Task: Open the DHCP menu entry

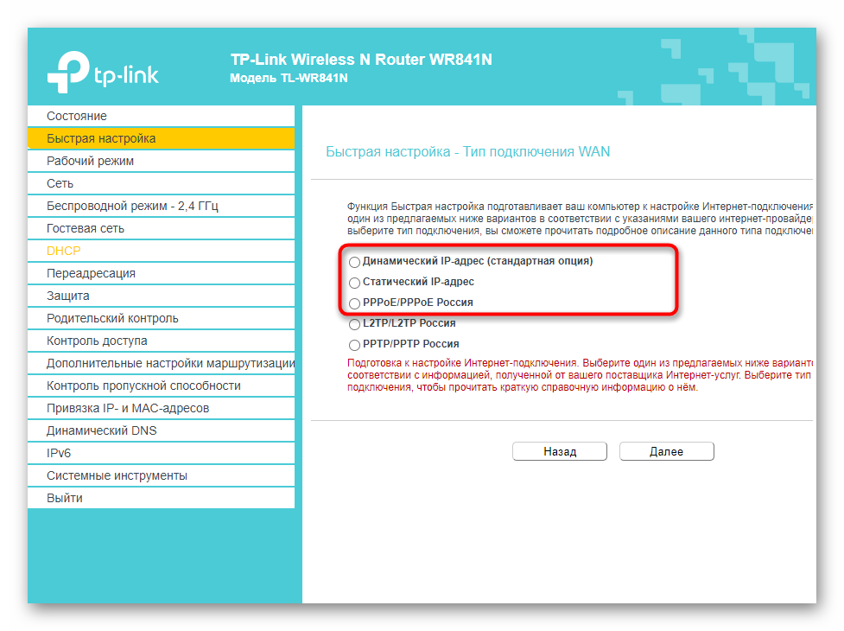Action: coord(63,251)
